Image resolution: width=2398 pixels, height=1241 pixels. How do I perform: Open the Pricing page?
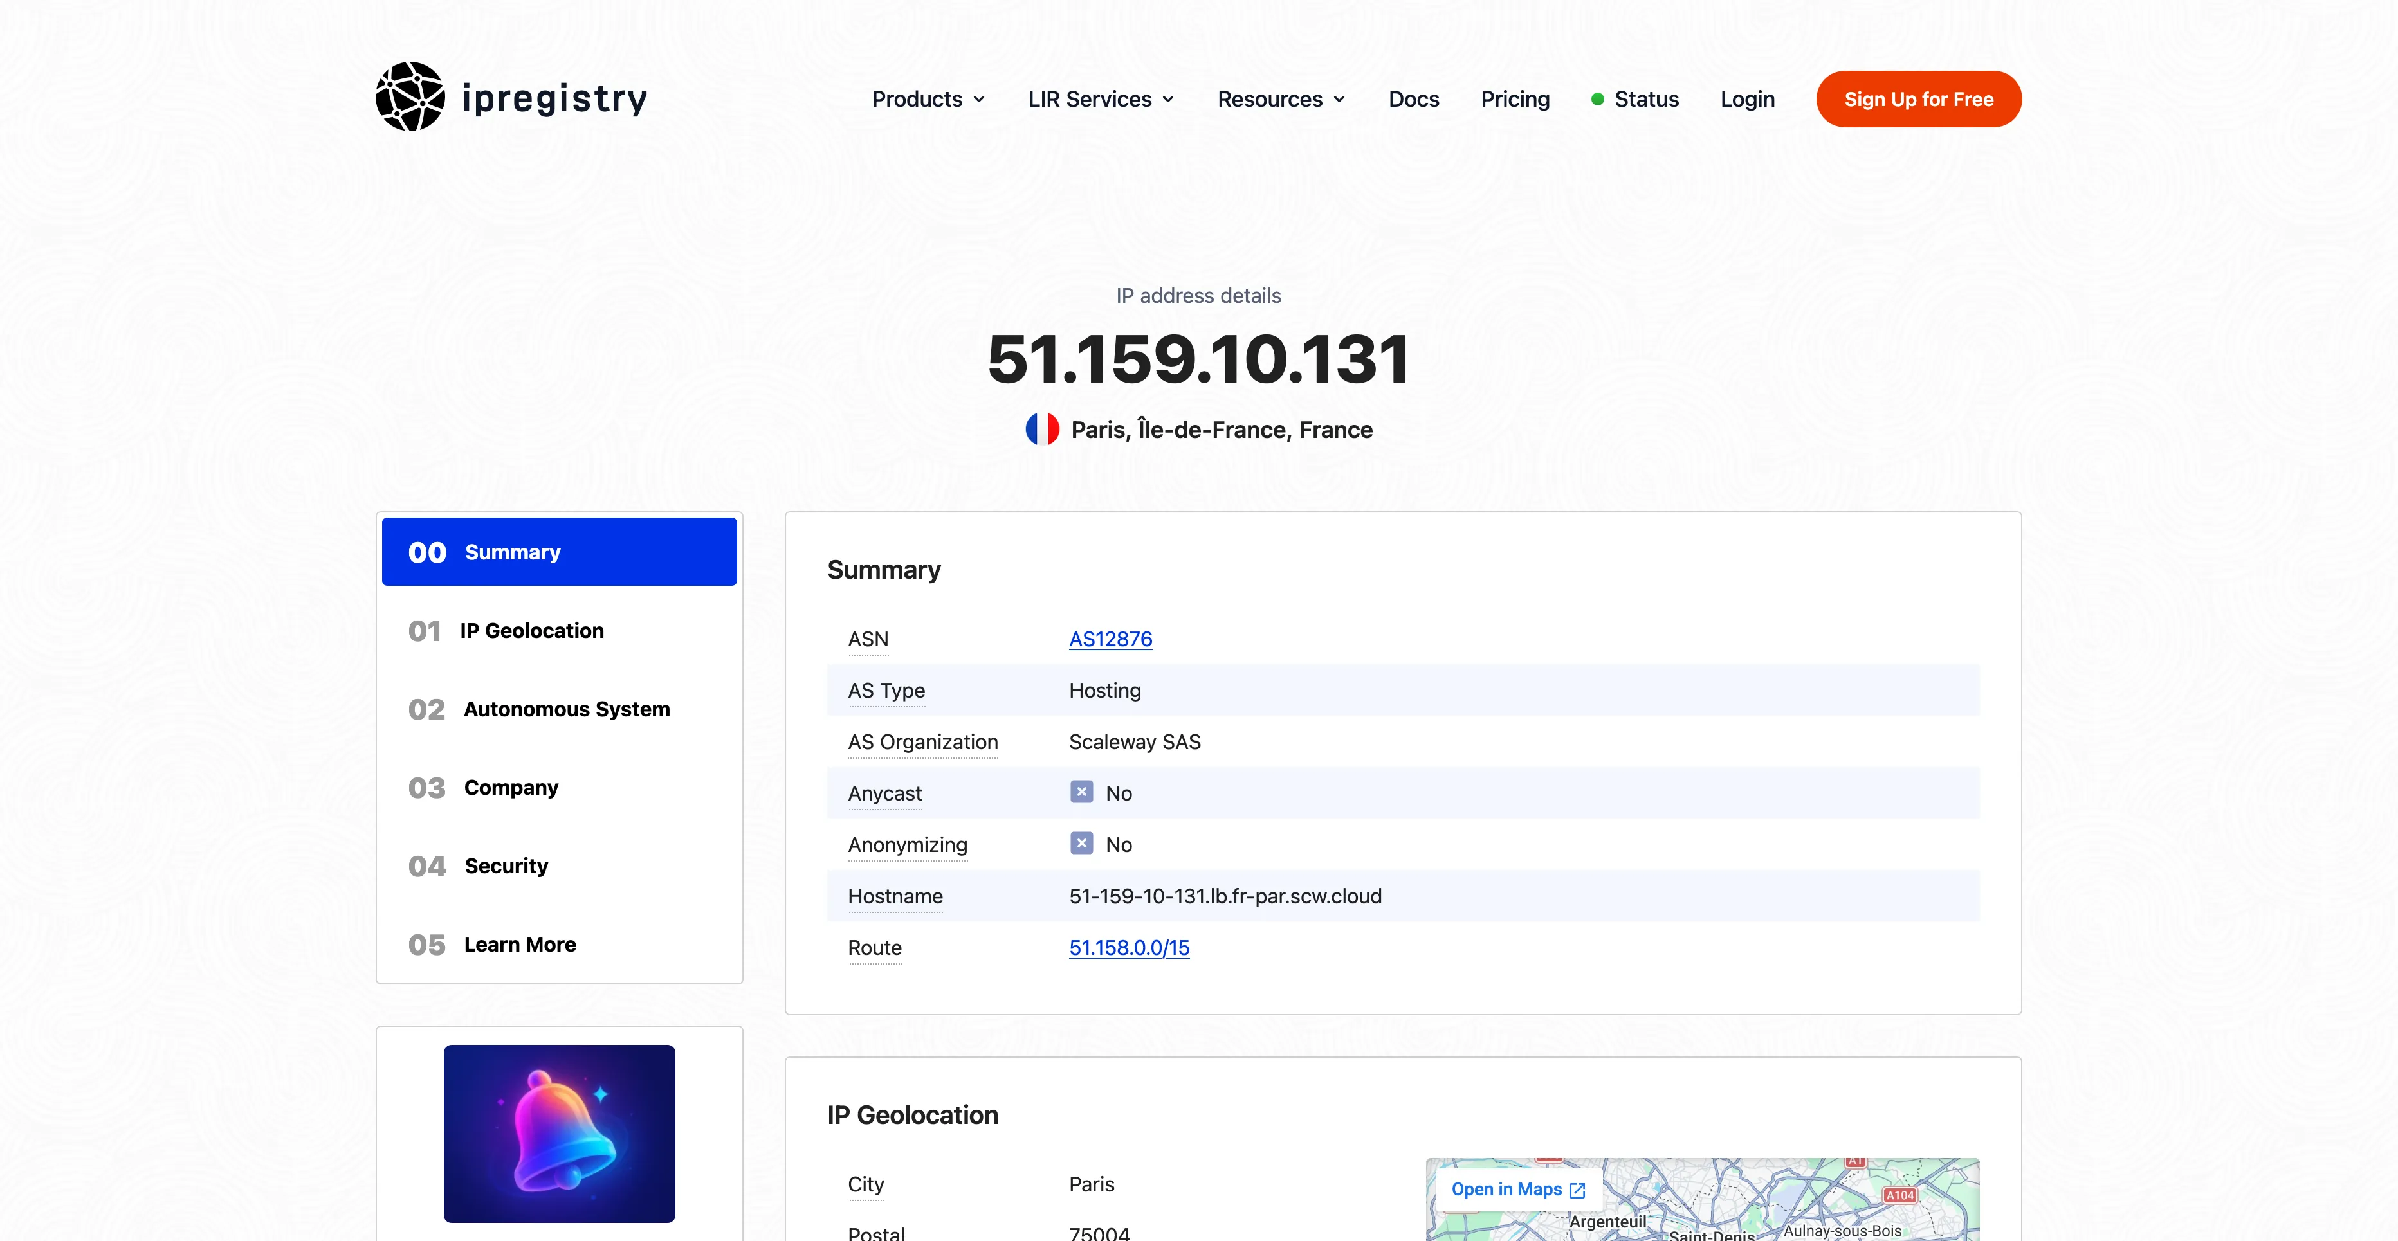(1515, 98)
